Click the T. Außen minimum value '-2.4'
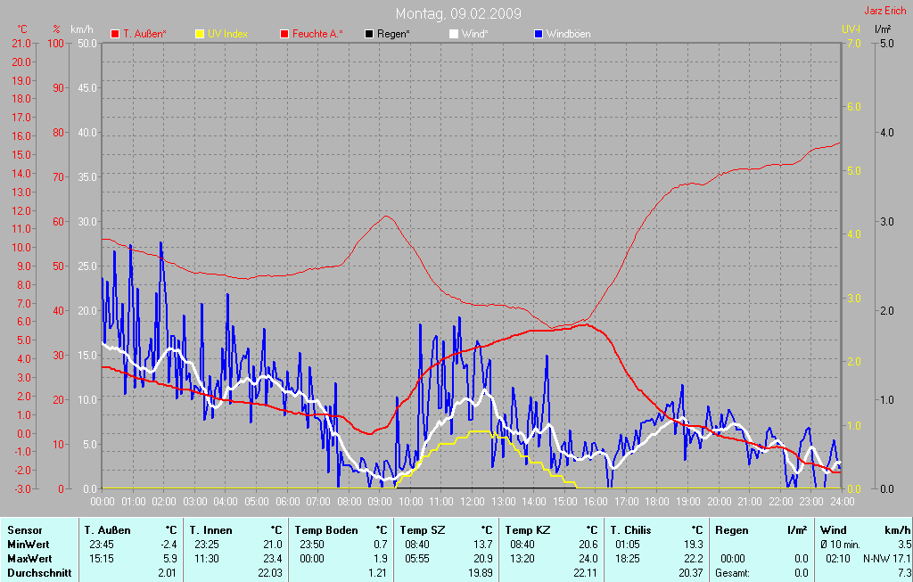913x582 pixels. (169, 545)
